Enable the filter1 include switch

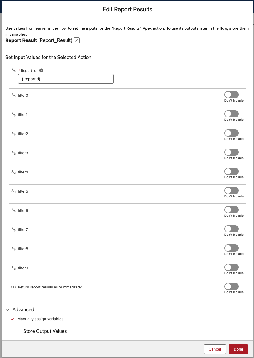(232, 114)
